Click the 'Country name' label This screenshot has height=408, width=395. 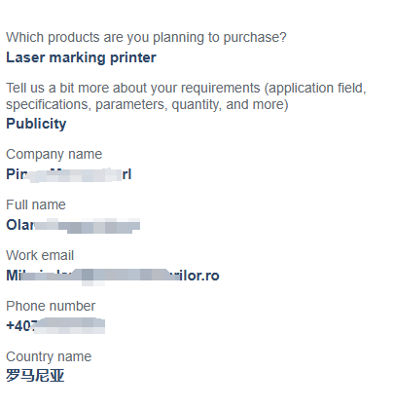pos(49,357)
